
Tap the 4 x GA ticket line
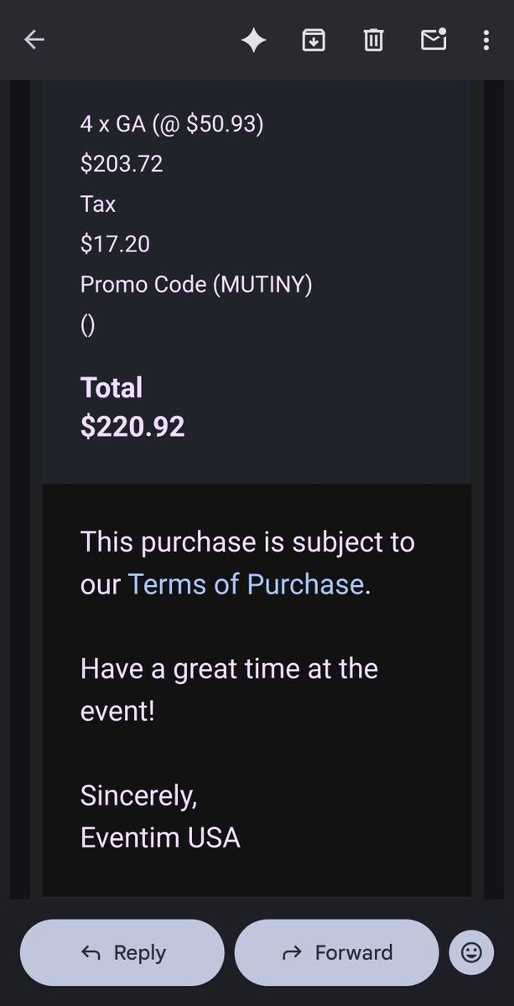pyautogui.click(x=172, y=124)
